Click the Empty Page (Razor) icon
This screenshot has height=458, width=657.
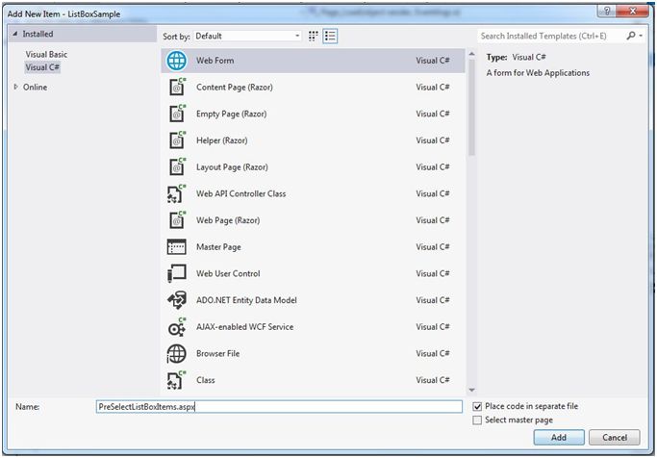tap(177, 114)
